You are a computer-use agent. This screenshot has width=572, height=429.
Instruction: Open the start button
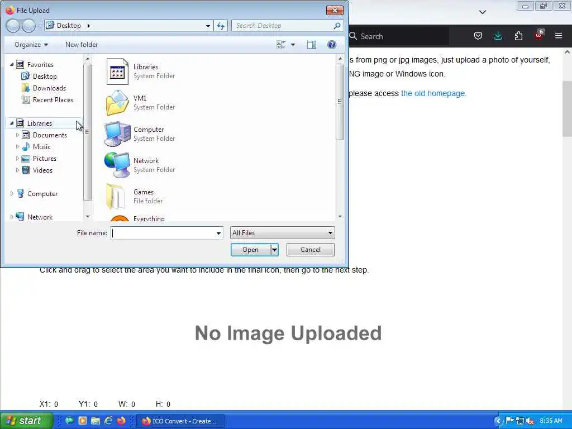(x=26, y=421)
